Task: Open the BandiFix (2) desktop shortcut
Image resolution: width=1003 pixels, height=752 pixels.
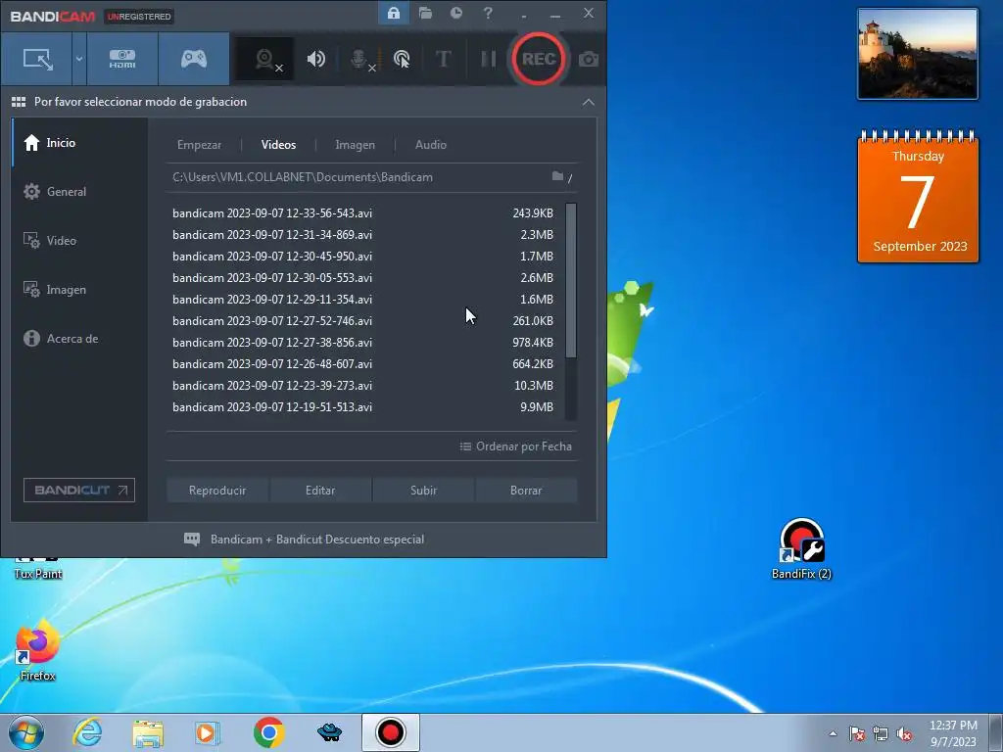Action: click(x=801, y=548)
